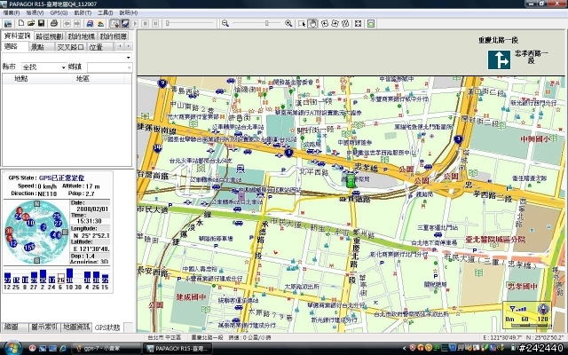Expand the search keyword dropdown arrow
Image resolution: width=568 pixels, height=355 pixels.
[128, 57]
